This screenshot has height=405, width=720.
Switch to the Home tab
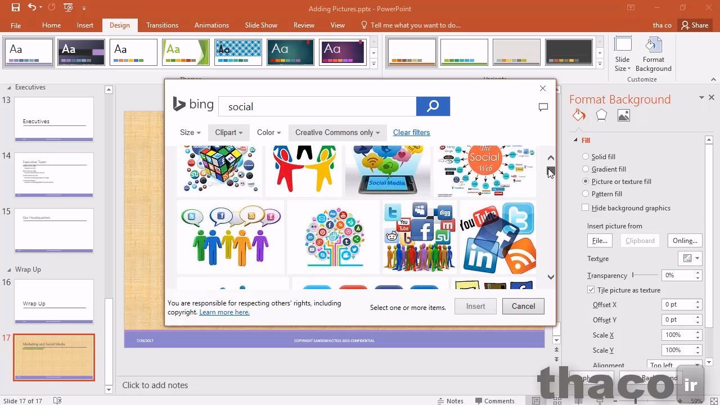pyautogui.click(x=51, y=25)
